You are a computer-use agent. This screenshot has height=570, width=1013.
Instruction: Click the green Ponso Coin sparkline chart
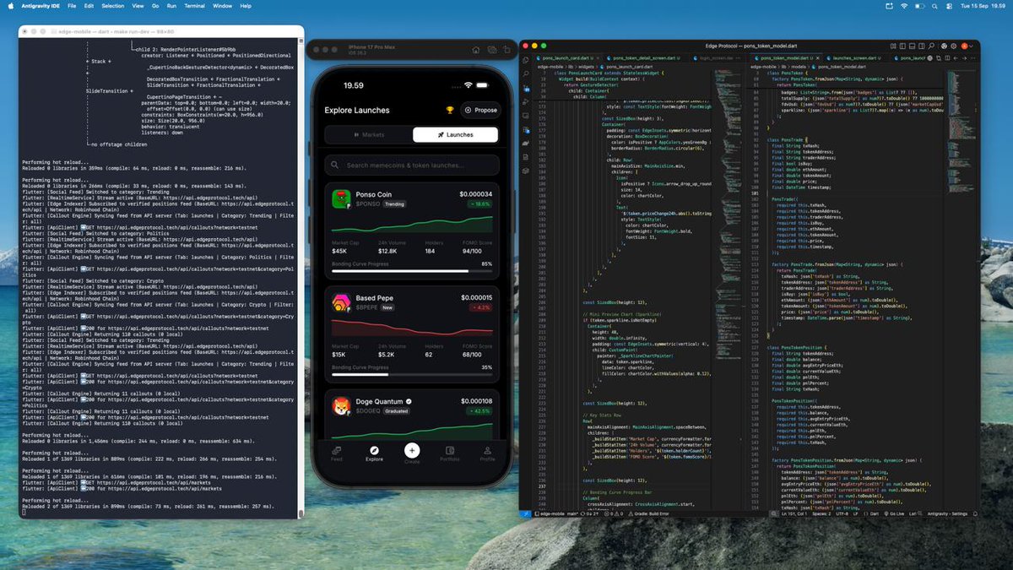pyautogui.click(x=412, y=225)
